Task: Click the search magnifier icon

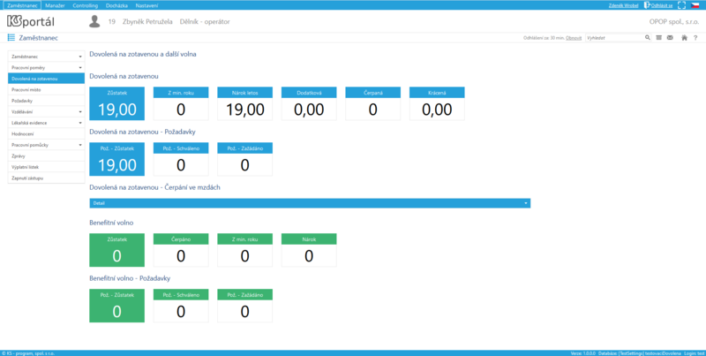Action: pos(648,38)
